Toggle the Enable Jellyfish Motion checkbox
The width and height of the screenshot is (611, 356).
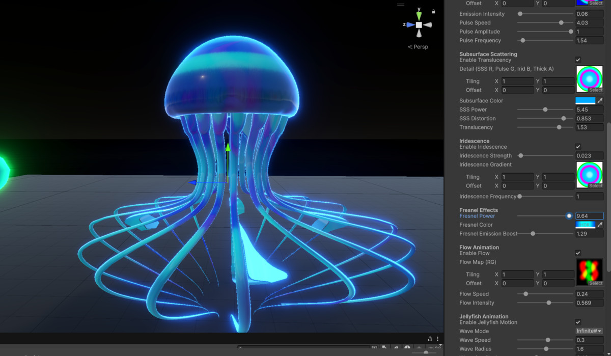(578, 322)
